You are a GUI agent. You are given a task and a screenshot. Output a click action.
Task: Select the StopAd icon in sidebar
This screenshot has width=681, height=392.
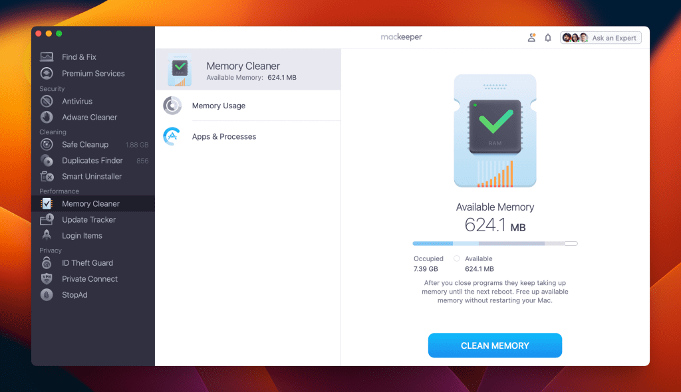coord(47,295)
